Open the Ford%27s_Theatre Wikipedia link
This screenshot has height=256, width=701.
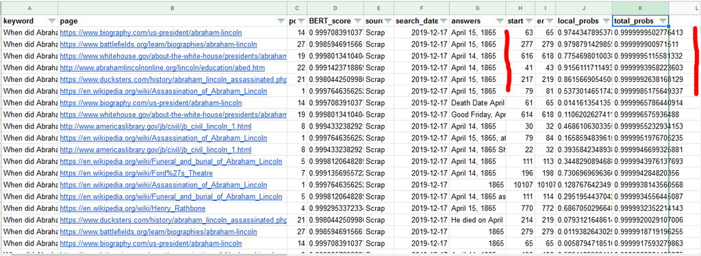136,173
